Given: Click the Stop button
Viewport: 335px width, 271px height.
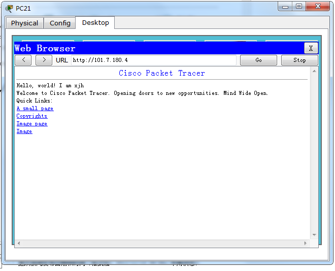Looking at the screenshot, I should pyautogui.click(x=299, y=60).
